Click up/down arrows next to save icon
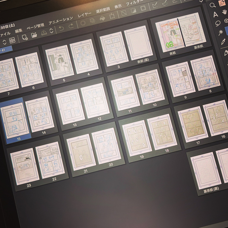The image size is (228, 228). (x=51, y=31)
